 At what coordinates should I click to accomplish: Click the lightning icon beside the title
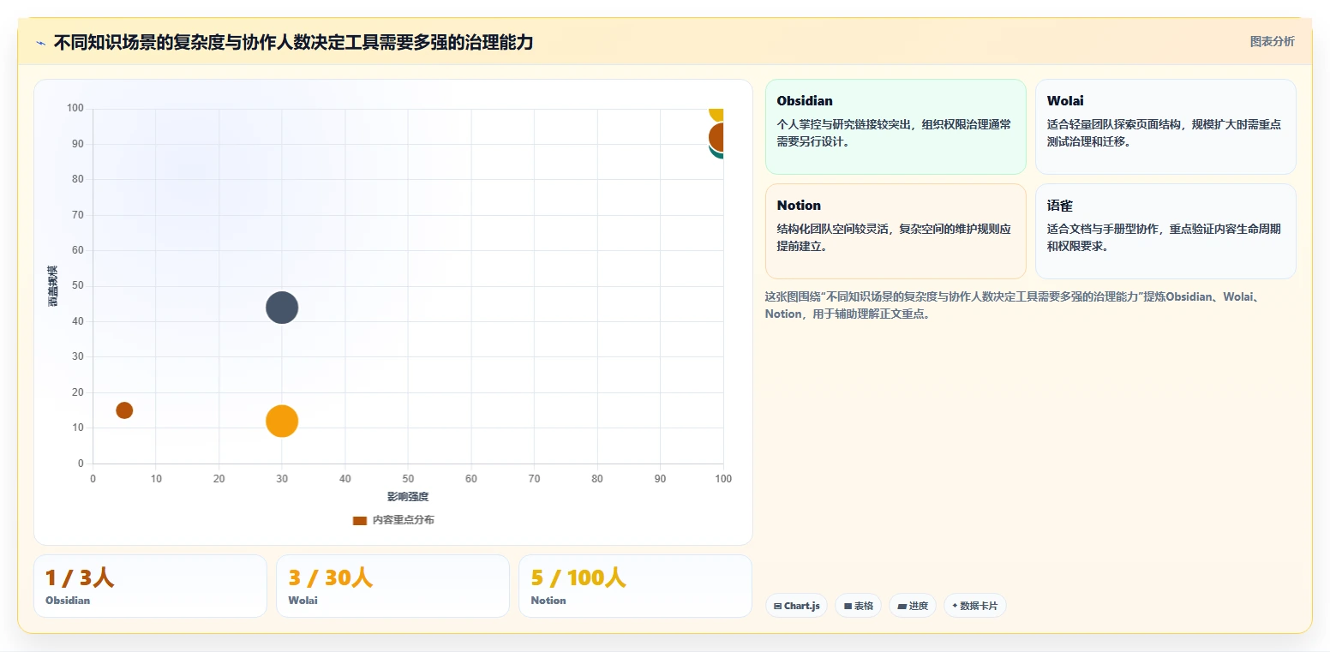click(x=40, y=43)
